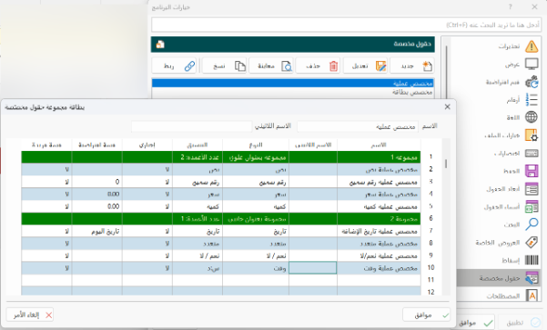Image resolution: width=547 pixels, height=330 pixels.
Task: Select Table Dimensions (أبعاد الجدول) icon
Action: 532,189
